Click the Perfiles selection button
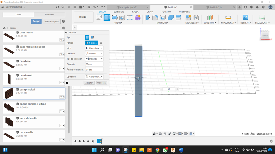Image resolution: width=275 pixels, height=154 pixels. coord(92,43)
